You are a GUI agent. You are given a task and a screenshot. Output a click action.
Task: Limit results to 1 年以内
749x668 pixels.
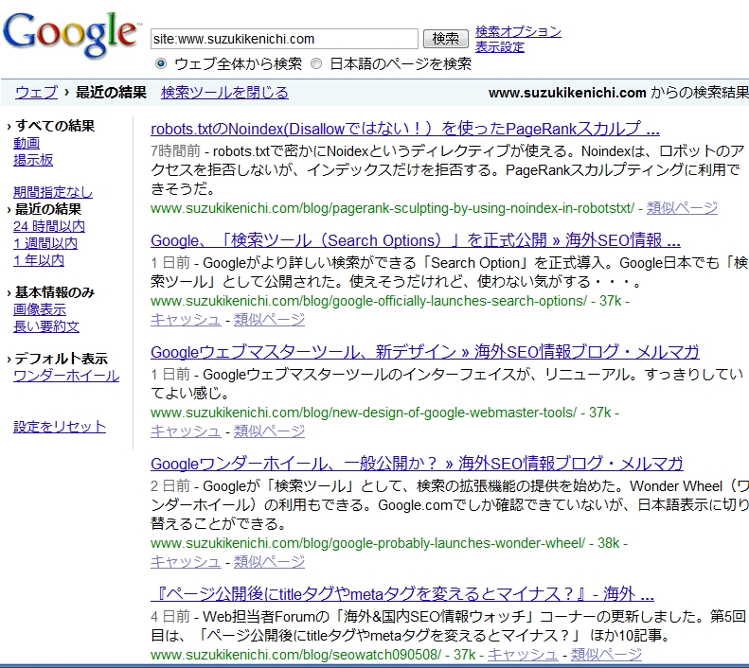point(39,260)
